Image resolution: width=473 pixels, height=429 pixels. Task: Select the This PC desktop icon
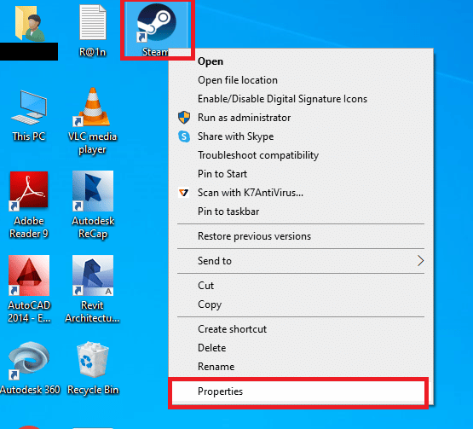coord(29,107)
